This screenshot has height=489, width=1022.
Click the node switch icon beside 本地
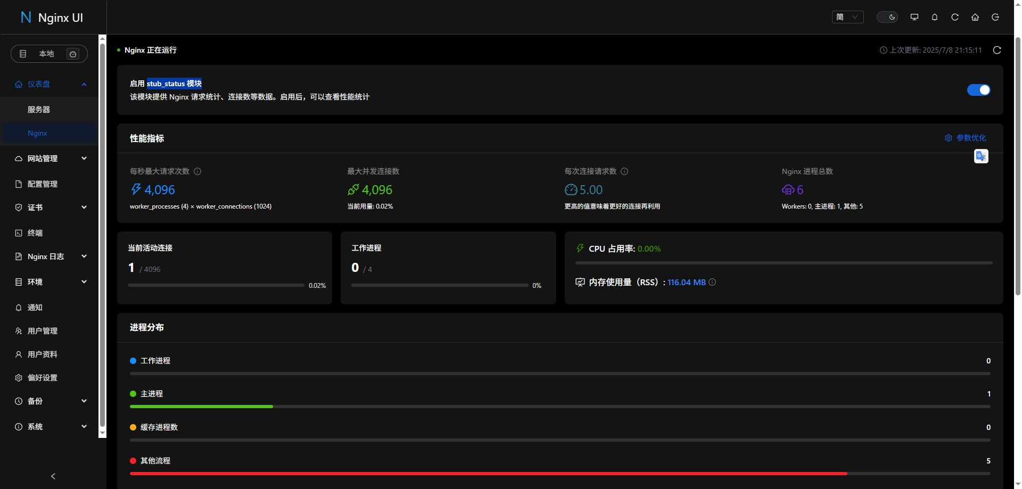[x=73, y=54]
